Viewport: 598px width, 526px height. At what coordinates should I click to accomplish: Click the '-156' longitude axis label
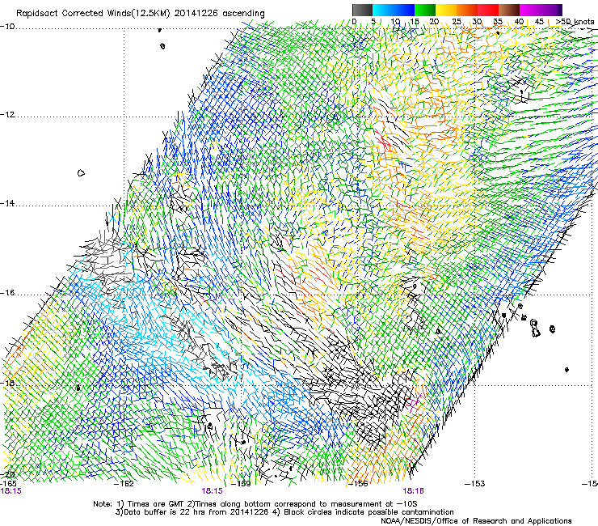358,484
